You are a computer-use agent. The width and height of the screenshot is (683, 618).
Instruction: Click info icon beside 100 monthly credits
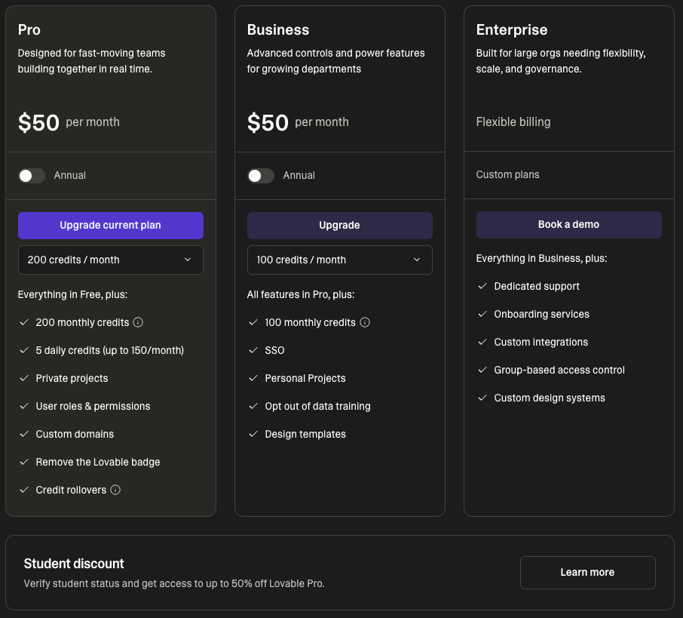(365, 322)
